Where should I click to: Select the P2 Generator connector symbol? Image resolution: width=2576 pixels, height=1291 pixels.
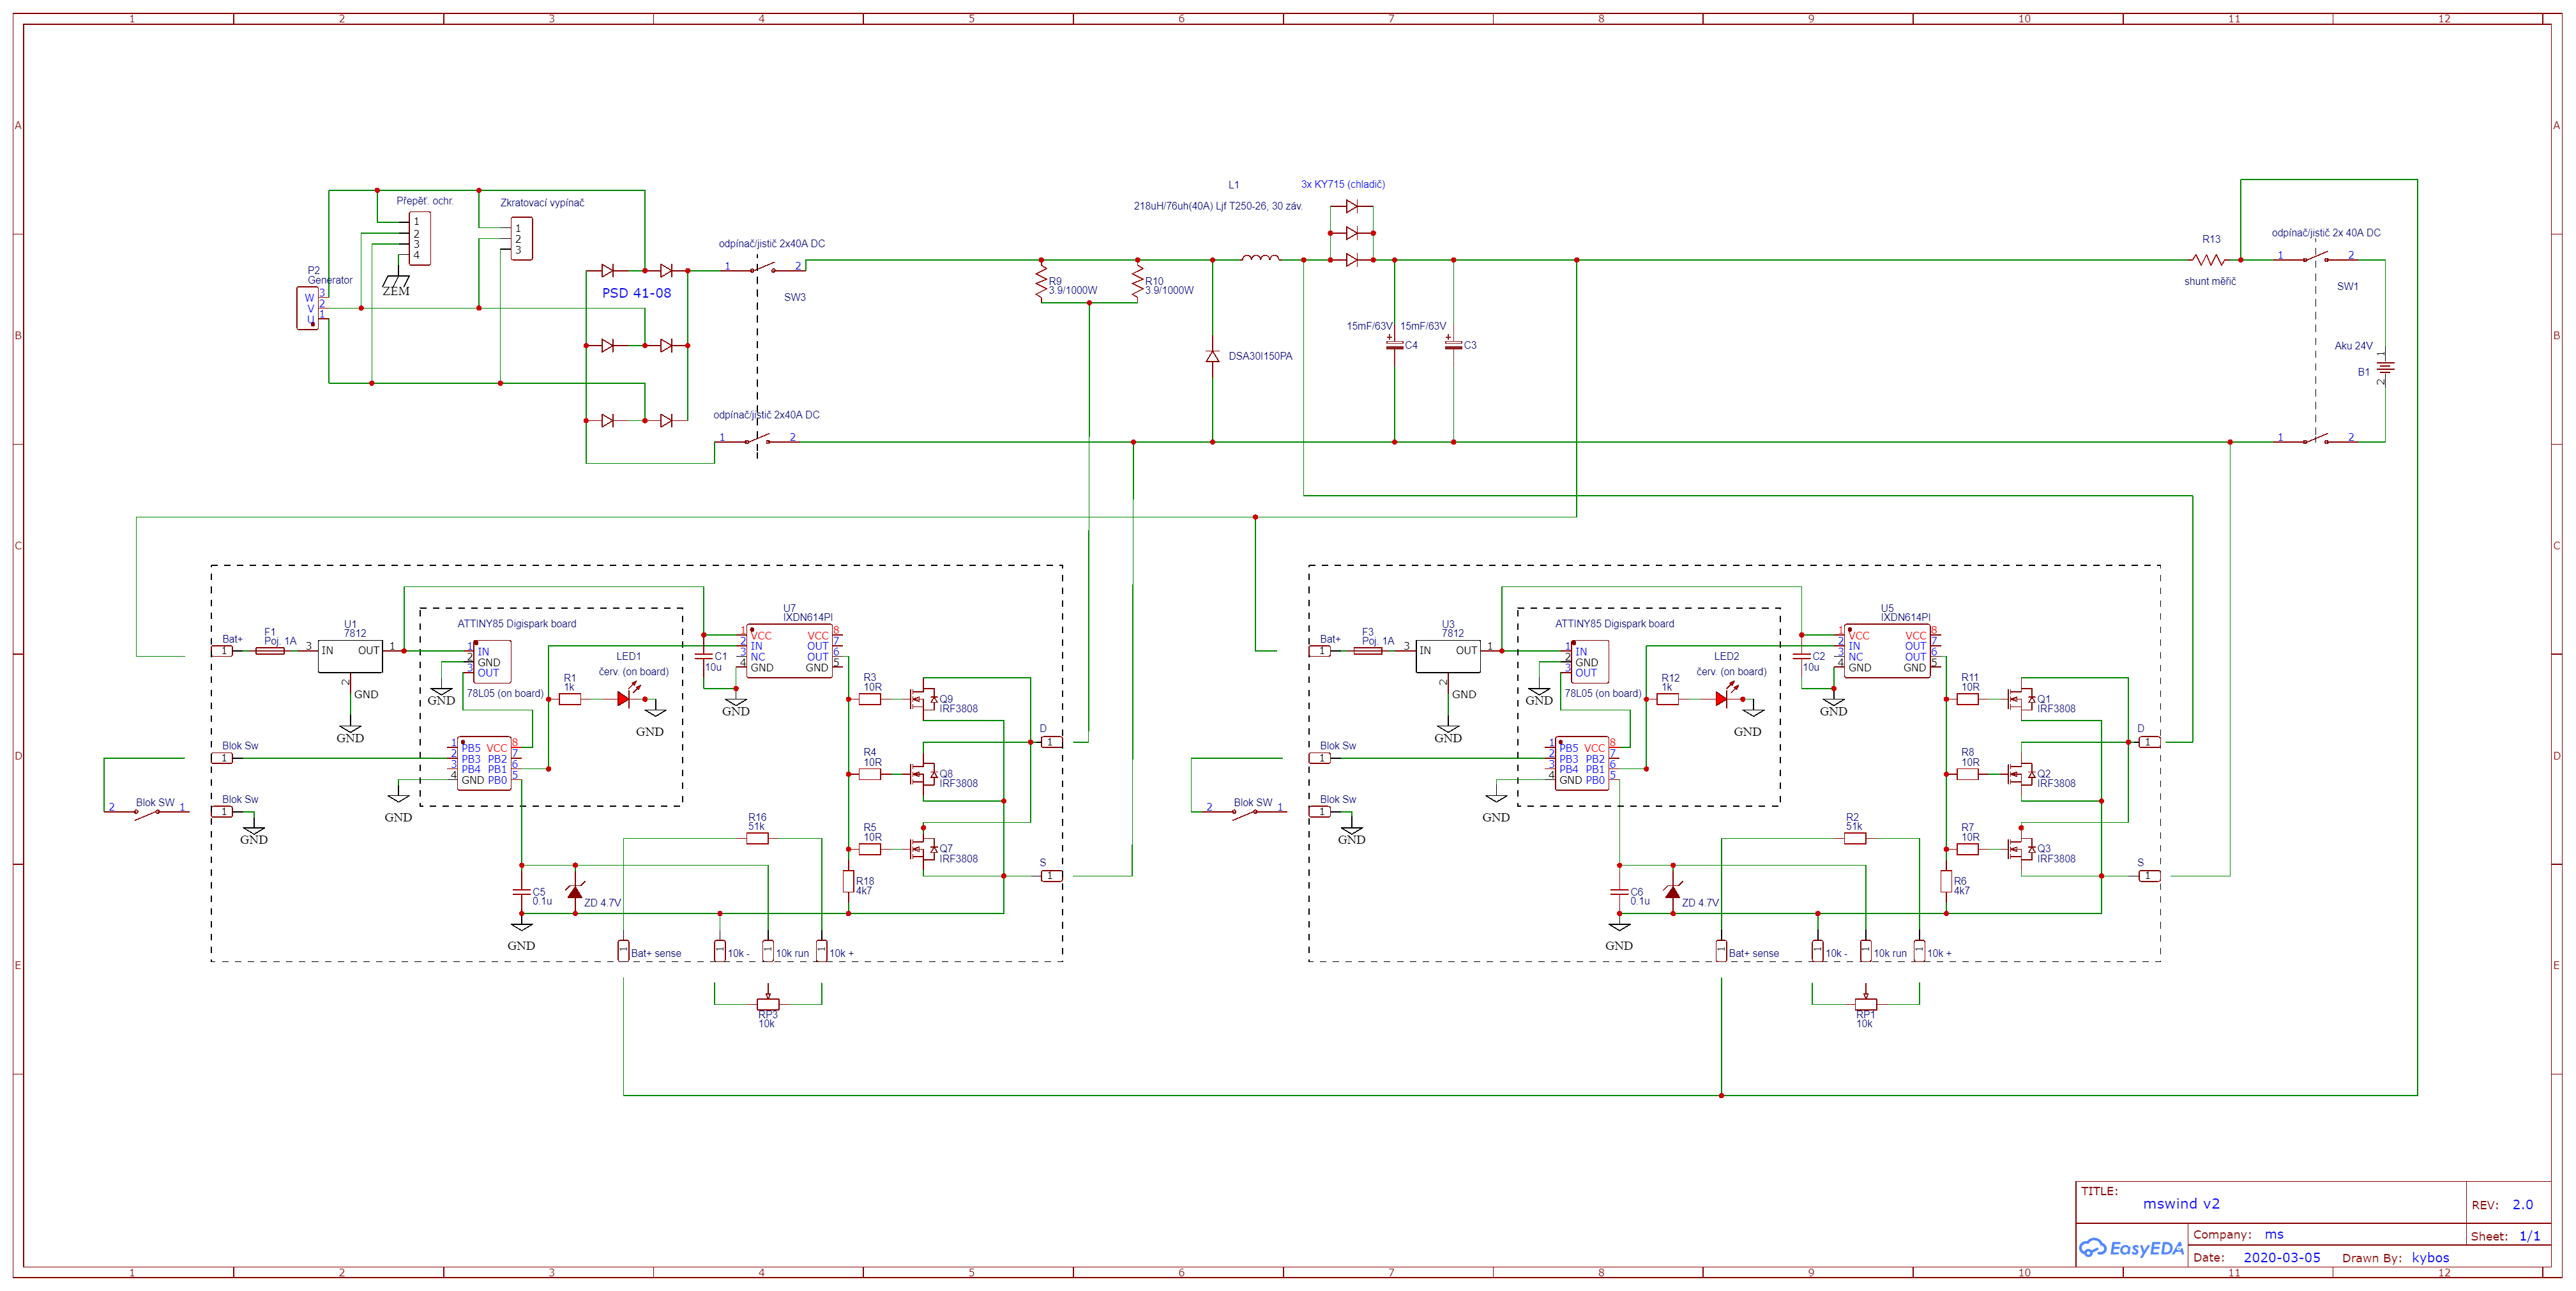308,308
